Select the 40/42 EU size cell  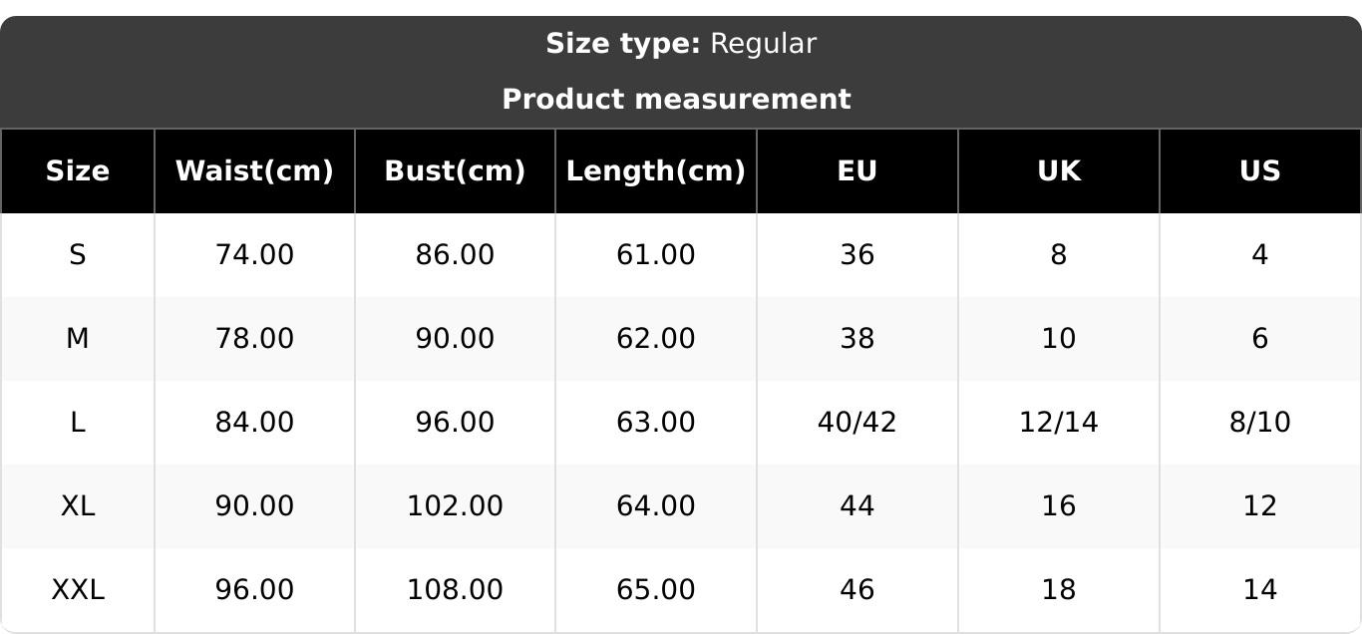point(857,423)
